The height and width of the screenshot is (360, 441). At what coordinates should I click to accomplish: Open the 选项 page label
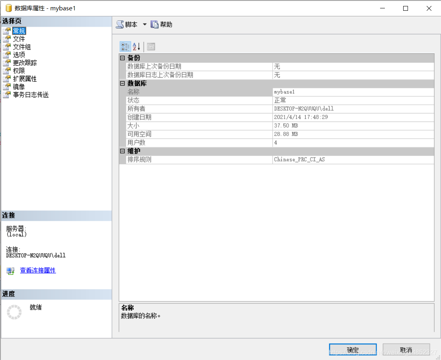click(x=19, y=55)
